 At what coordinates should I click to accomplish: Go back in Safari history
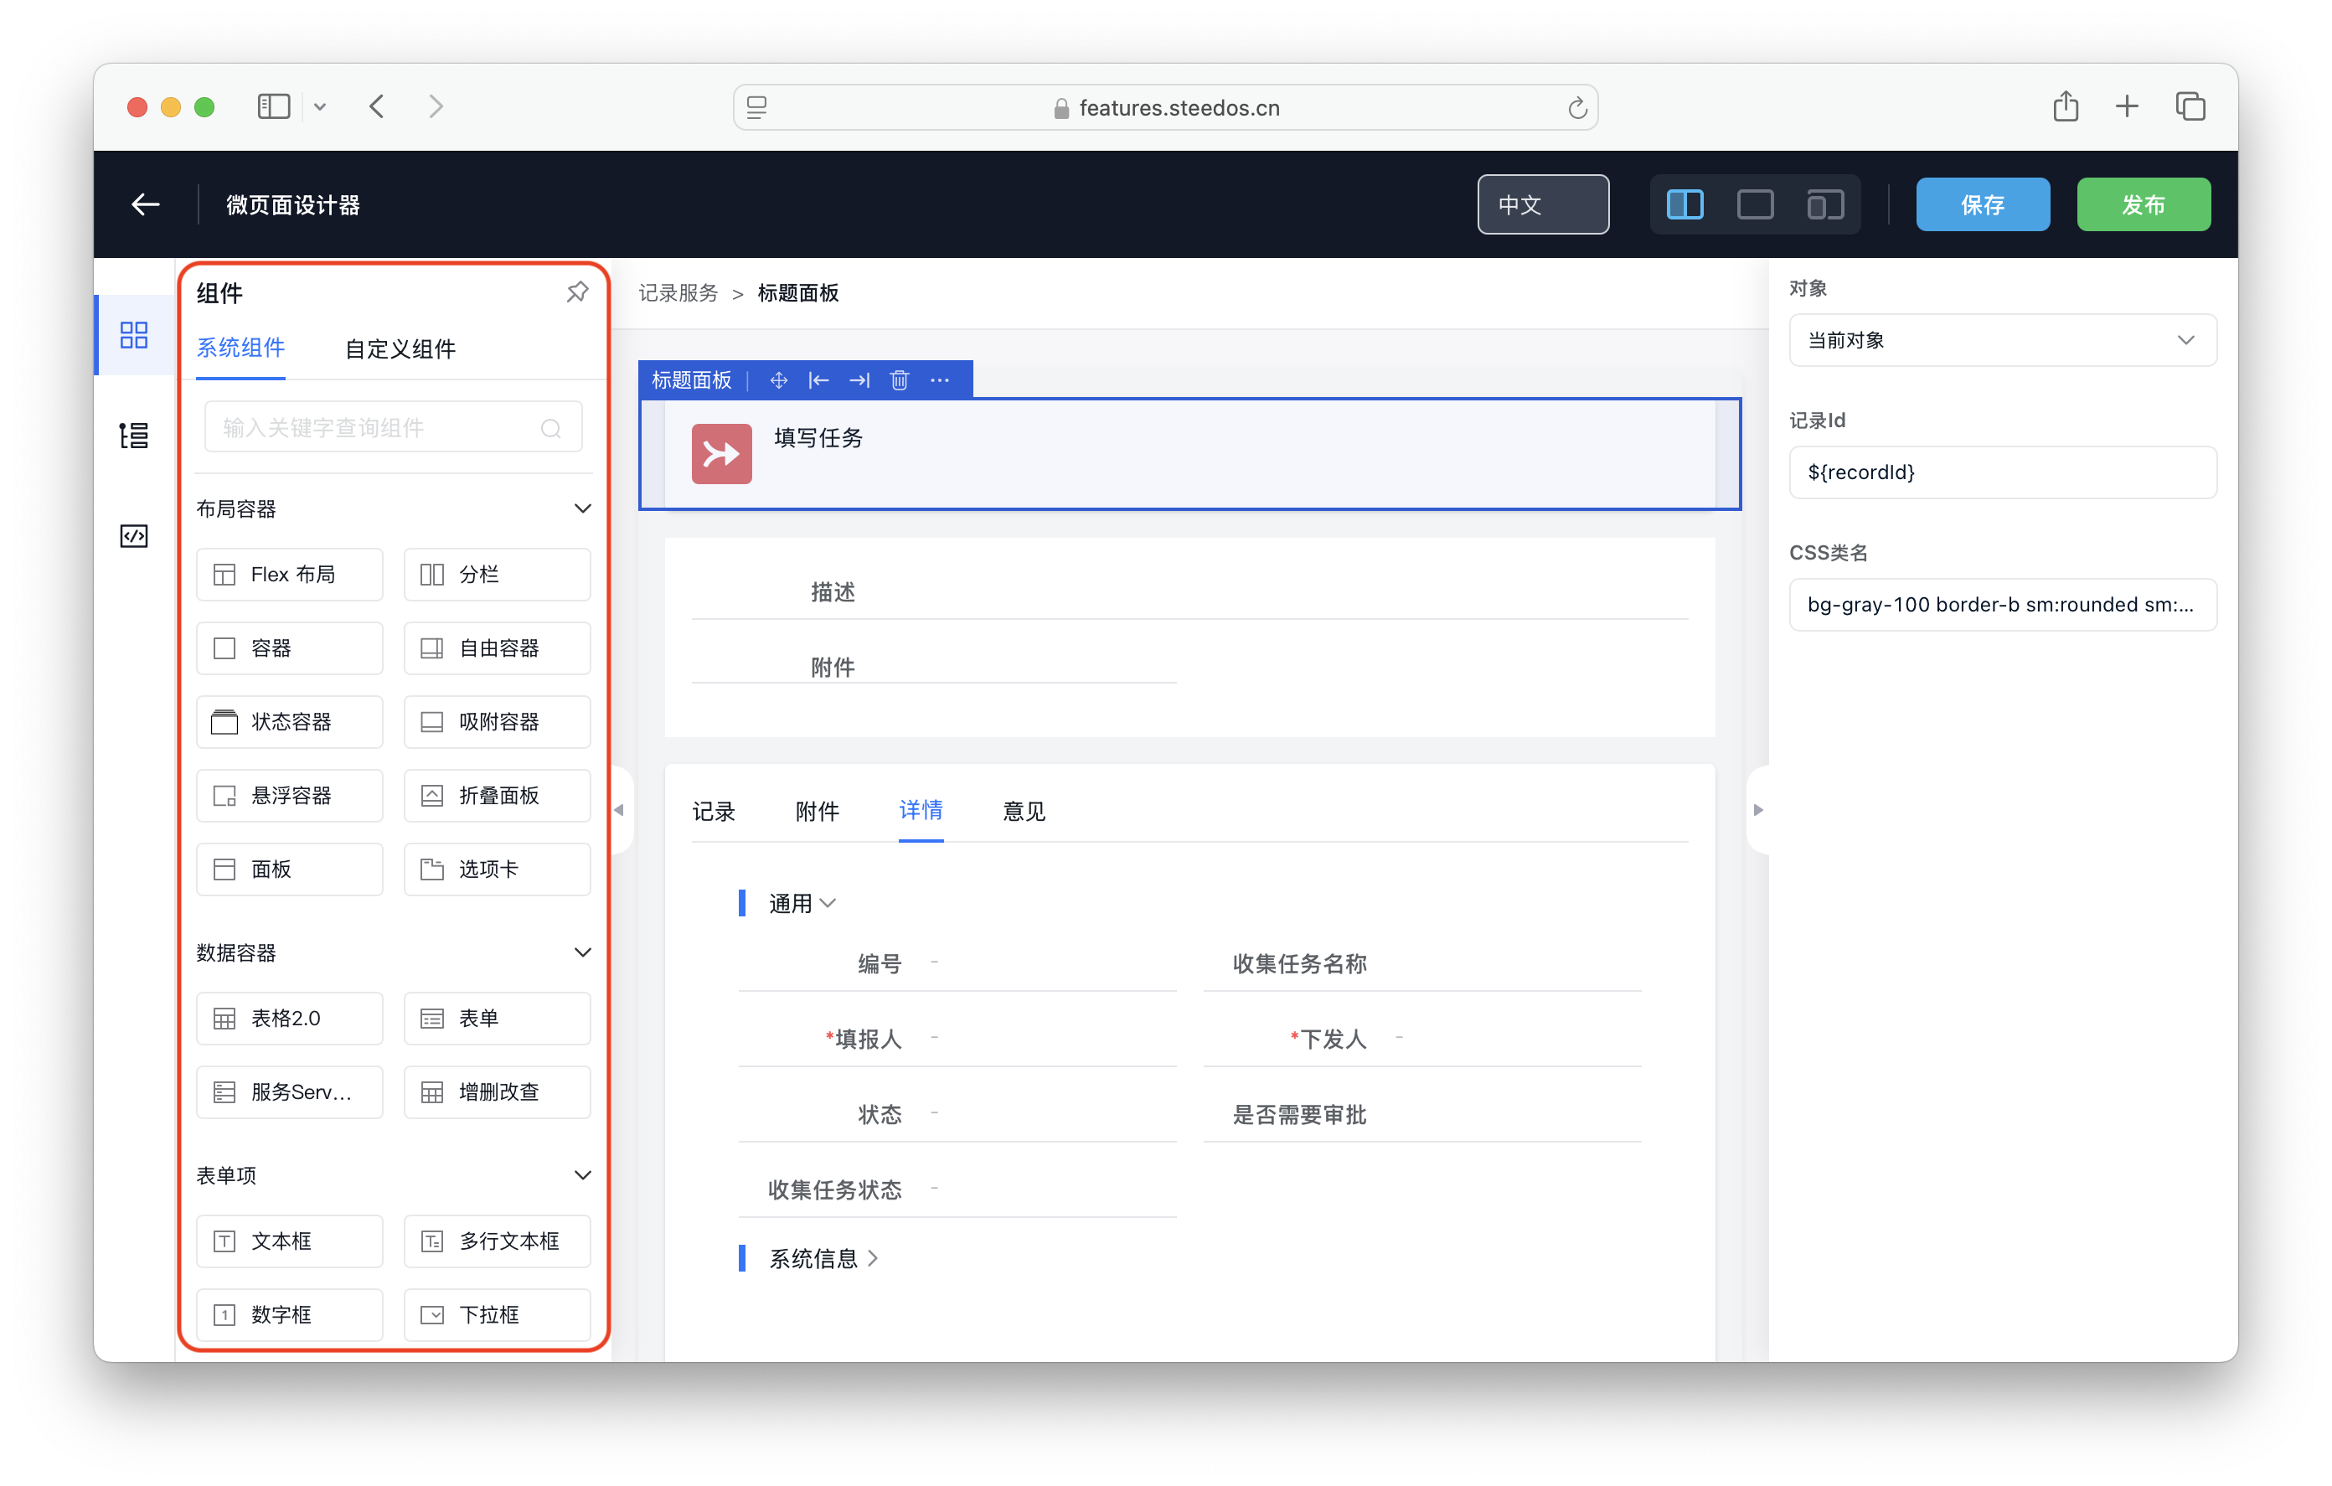click(x=377, y=106)
